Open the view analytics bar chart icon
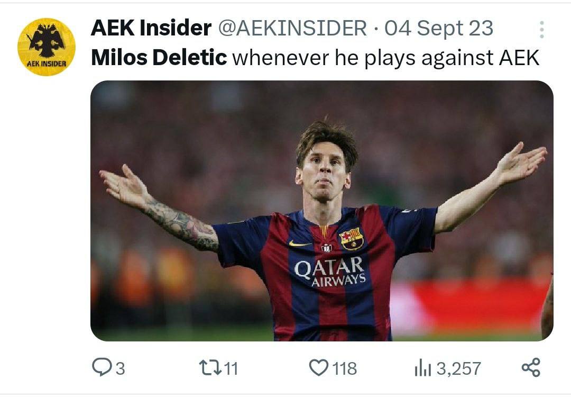The height and width of the screenshot is (397, 571). coord(423,367)
